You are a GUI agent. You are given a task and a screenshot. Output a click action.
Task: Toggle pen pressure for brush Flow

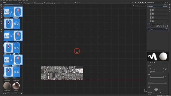(166, 77)
